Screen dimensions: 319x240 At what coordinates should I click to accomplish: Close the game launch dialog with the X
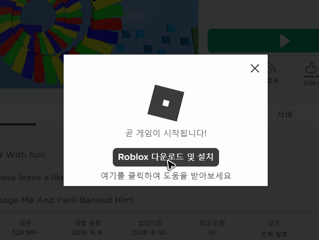point(255,68)
